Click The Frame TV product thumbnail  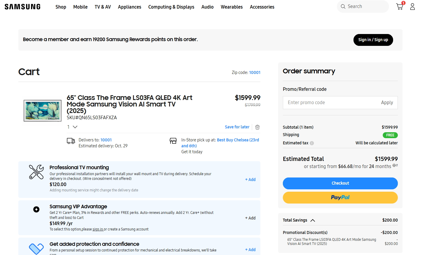43,111
